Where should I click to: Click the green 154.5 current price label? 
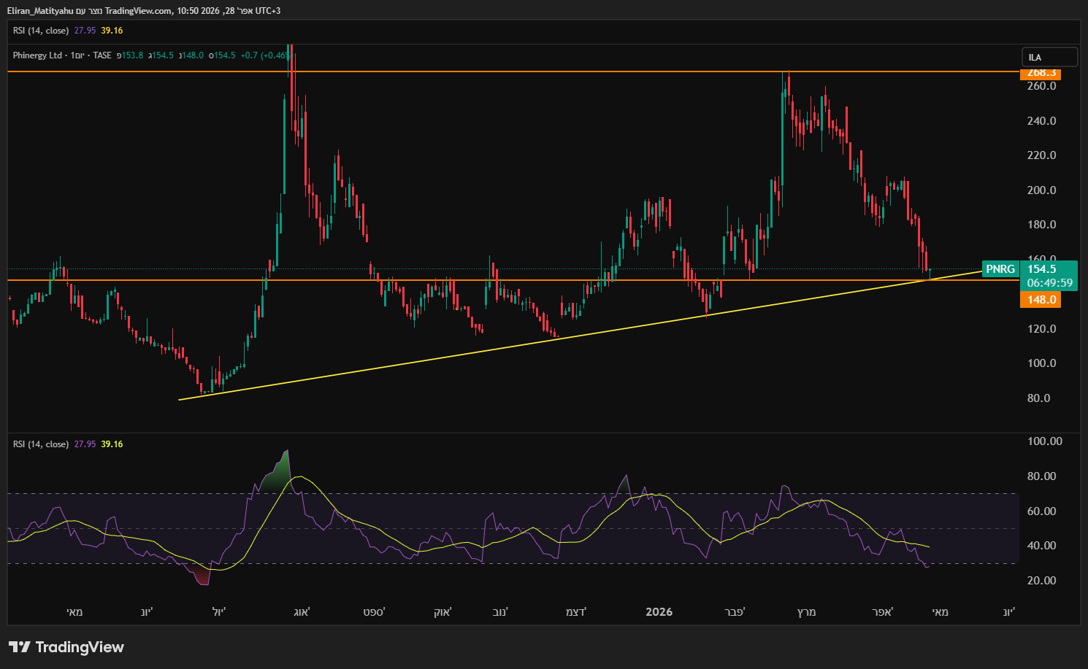click(x=1042, y=269)
